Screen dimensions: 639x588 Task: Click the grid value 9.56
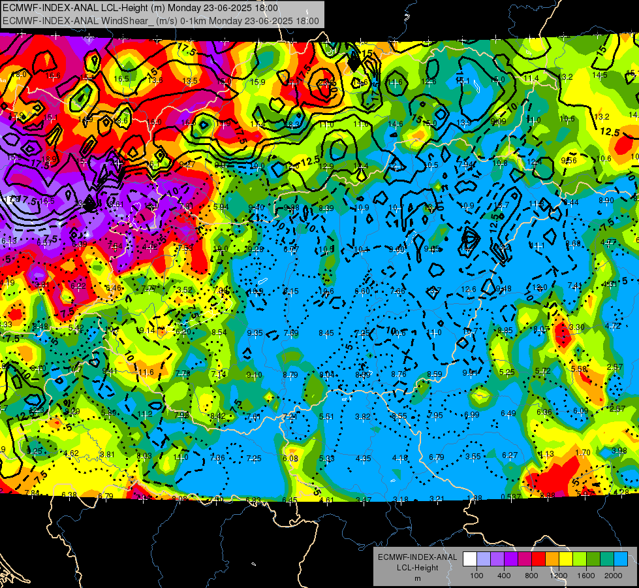[569, 160]
